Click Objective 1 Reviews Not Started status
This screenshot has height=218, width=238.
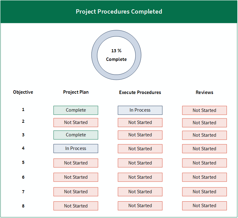tap(204, 110)
